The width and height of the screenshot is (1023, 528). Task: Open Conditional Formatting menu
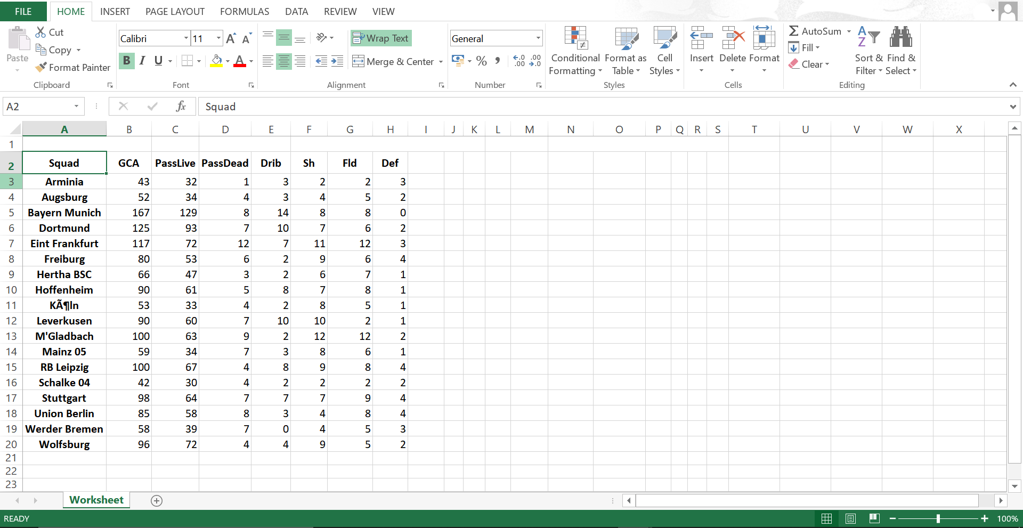[575, 51]
